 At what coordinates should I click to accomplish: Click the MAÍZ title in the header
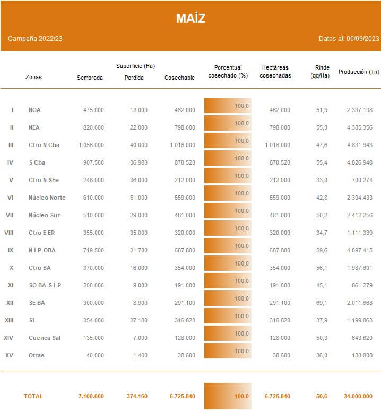point(190,19)
